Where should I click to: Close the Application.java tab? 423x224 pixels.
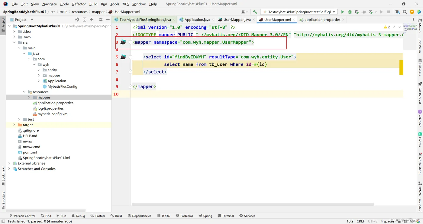[x=213, y=20]
